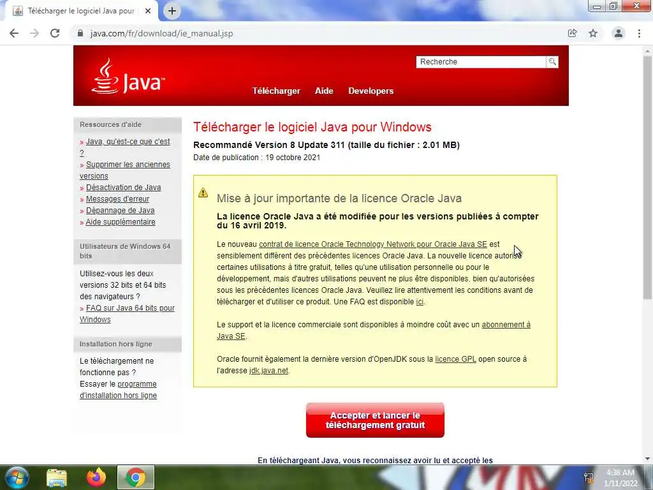The height and width of the screenshot is (490, 653).
Task: Click the magnifier search icon
Action: coord(552,62)
